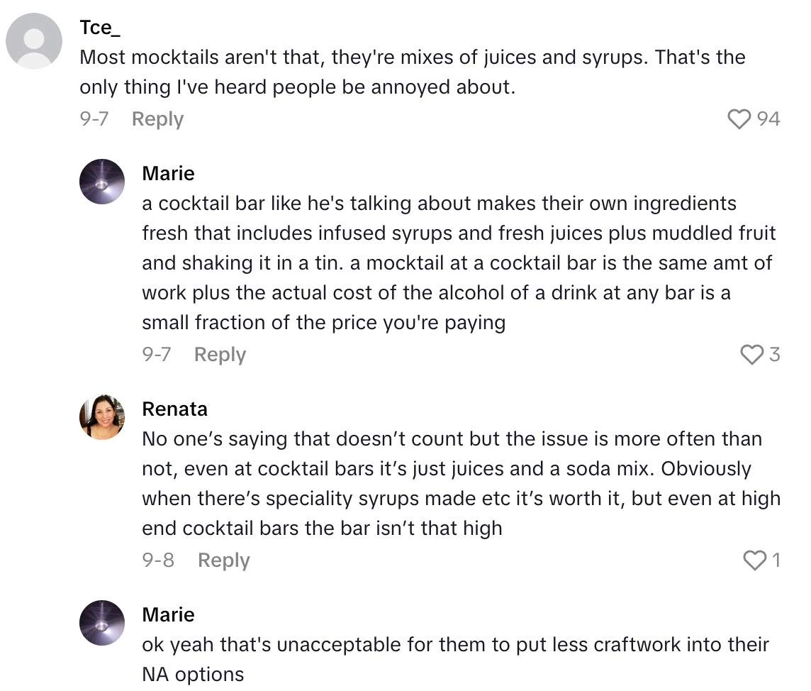Tap the heart icon on Renata's comment

[754, 560]
